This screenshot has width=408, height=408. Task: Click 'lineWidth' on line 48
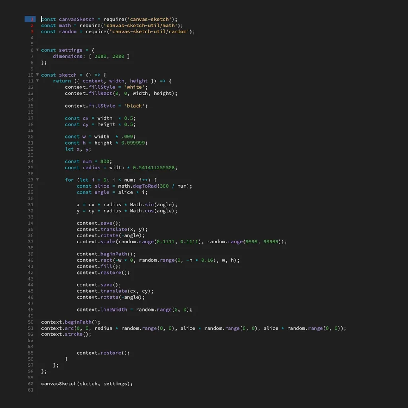(x=114, y=310)
